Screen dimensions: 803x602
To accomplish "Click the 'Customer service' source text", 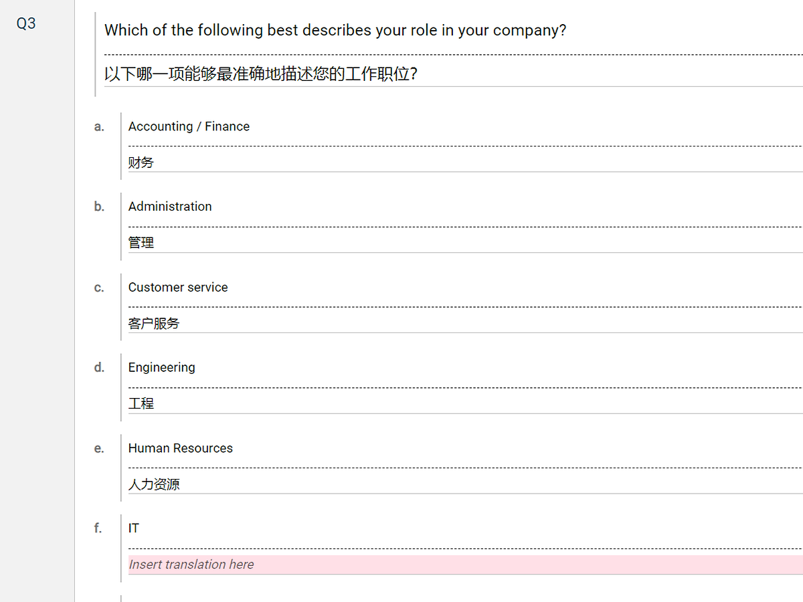I will [x=178, y=287].
